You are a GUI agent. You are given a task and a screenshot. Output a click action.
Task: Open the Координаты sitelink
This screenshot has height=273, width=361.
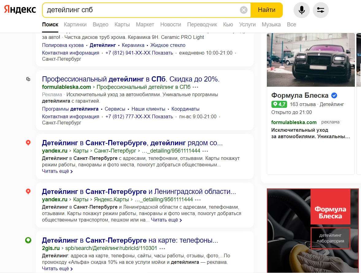coord(185,109)
